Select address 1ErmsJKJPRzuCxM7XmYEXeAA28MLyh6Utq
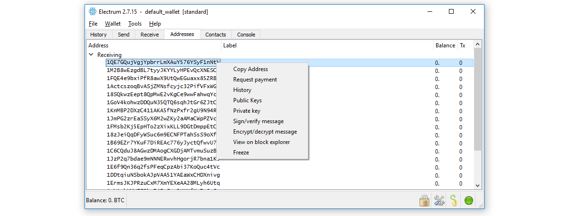The width and height of the screenshot is (570, 216). [163, 183]
